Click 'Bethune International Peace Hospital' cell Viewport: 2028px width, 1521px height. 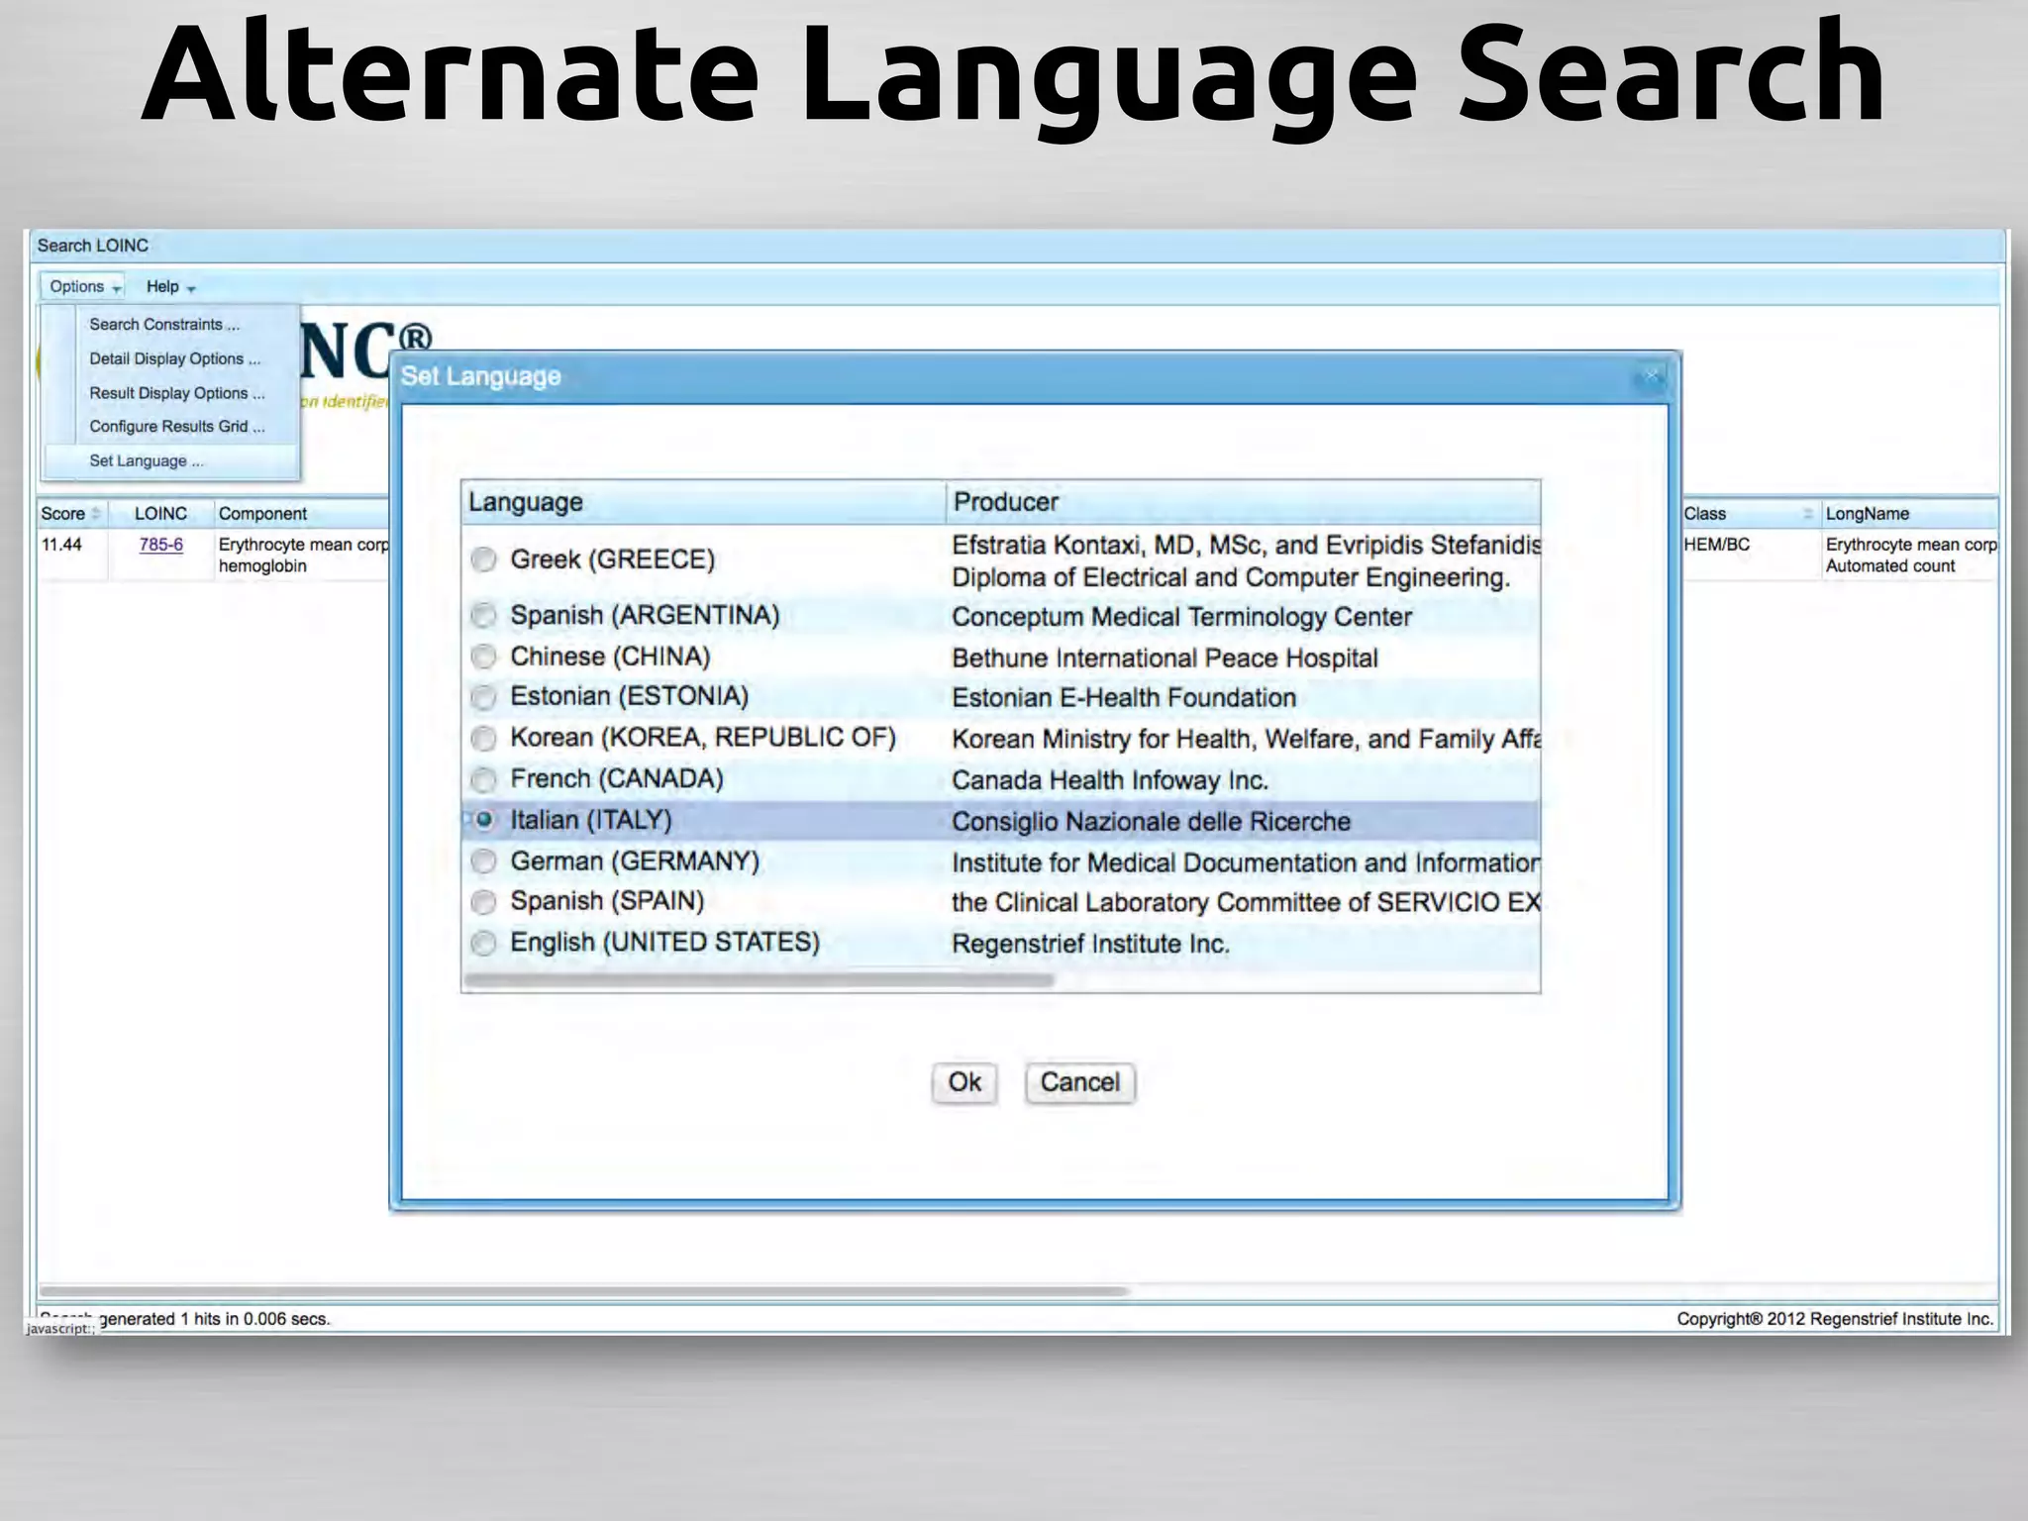click(1165, 659)
